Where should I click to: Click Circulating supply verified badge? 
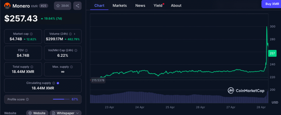pyautogui.click(x=58, y=83)
